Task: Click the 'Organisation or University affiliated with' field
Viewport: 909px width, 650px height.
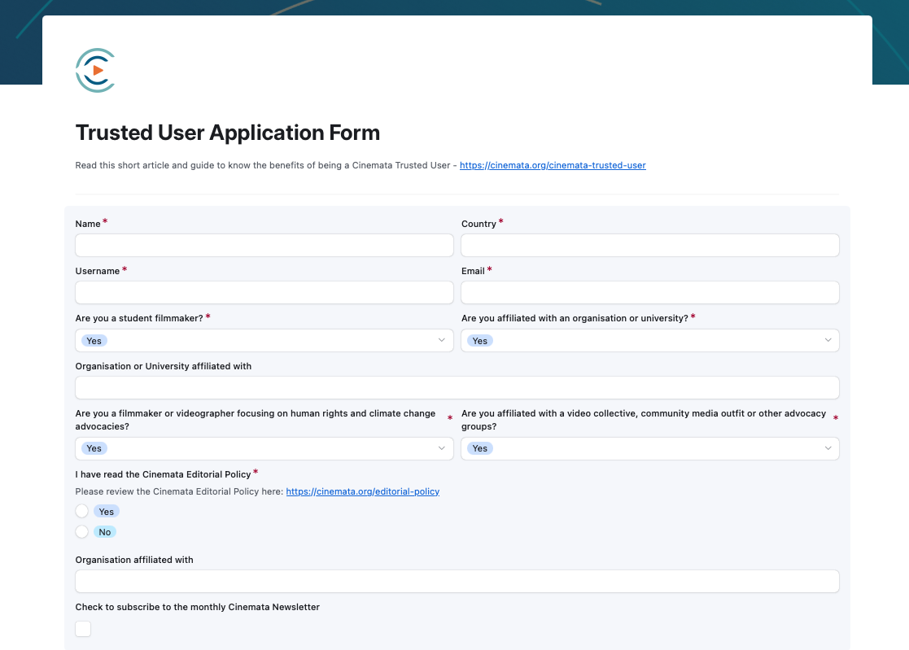Action: [457, 387]
